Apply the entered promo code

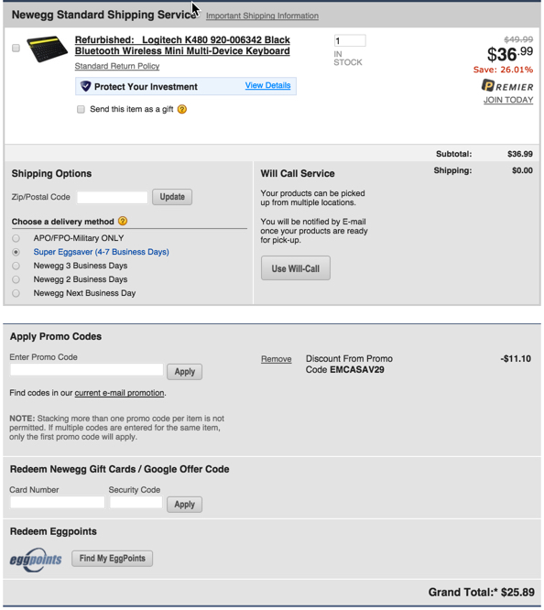[x=184, y=372]
